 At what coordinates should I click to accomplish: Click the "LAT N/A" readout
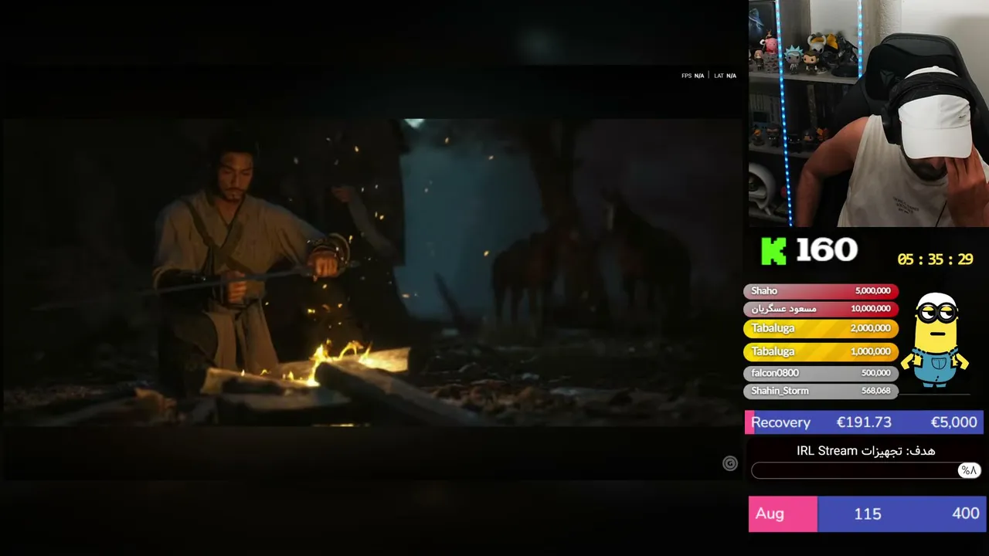click(x=725, y=76)
